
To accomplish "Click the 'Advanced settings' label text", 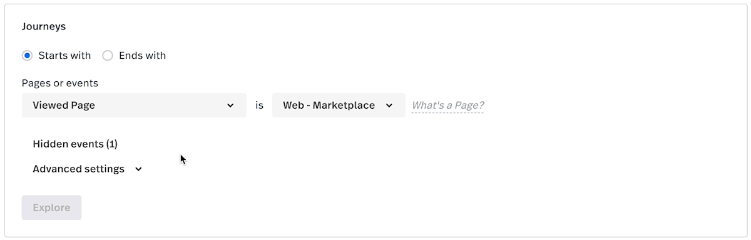I will pos(79,169).
